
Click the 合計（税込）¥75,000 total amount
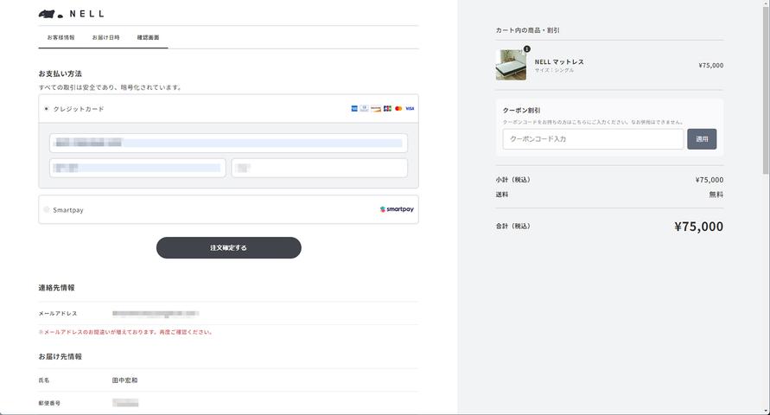[x=698, y=227]
